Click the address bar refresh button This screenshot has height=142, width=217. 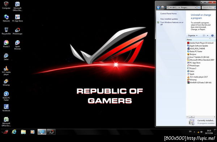tap(199, 8)
